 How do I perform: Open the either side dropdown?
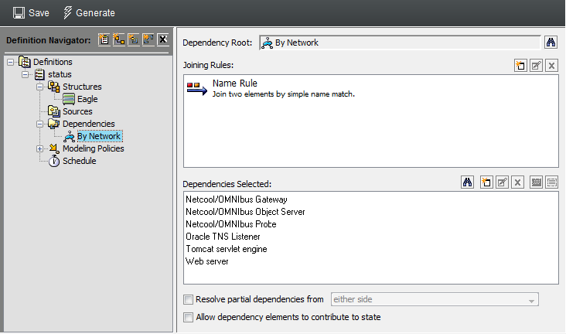coord(435,299)
